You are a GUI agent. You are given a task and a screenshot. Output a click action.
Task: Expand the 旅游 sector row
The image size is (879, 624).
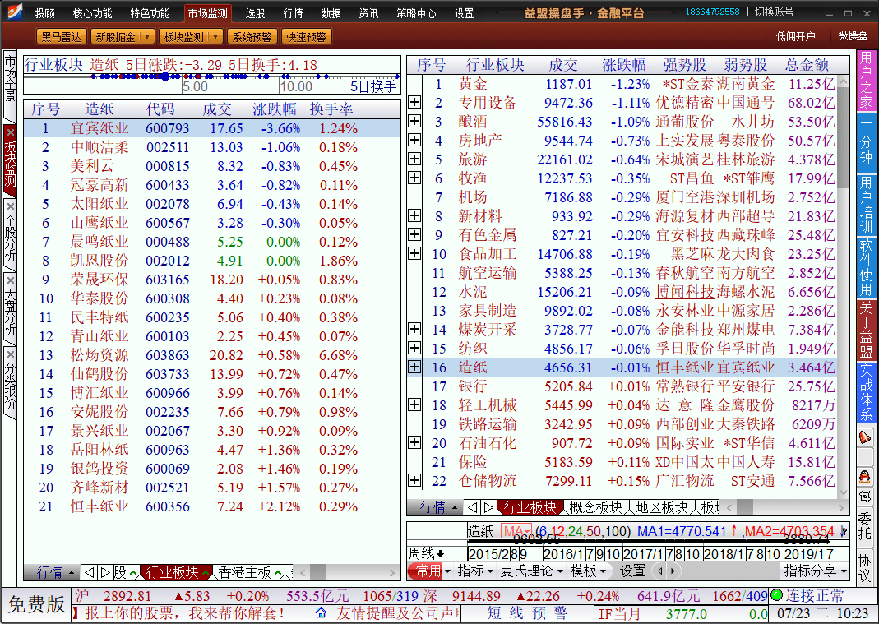414,159
